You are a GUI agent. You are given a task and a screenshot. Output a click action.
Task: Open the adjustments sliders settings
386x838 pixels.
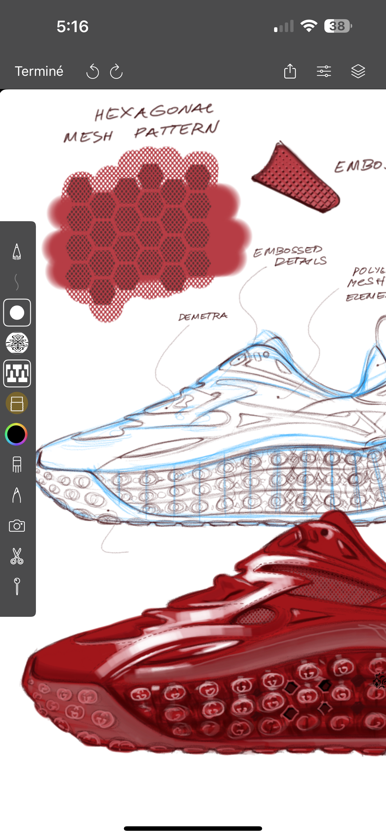pos(324,71)
